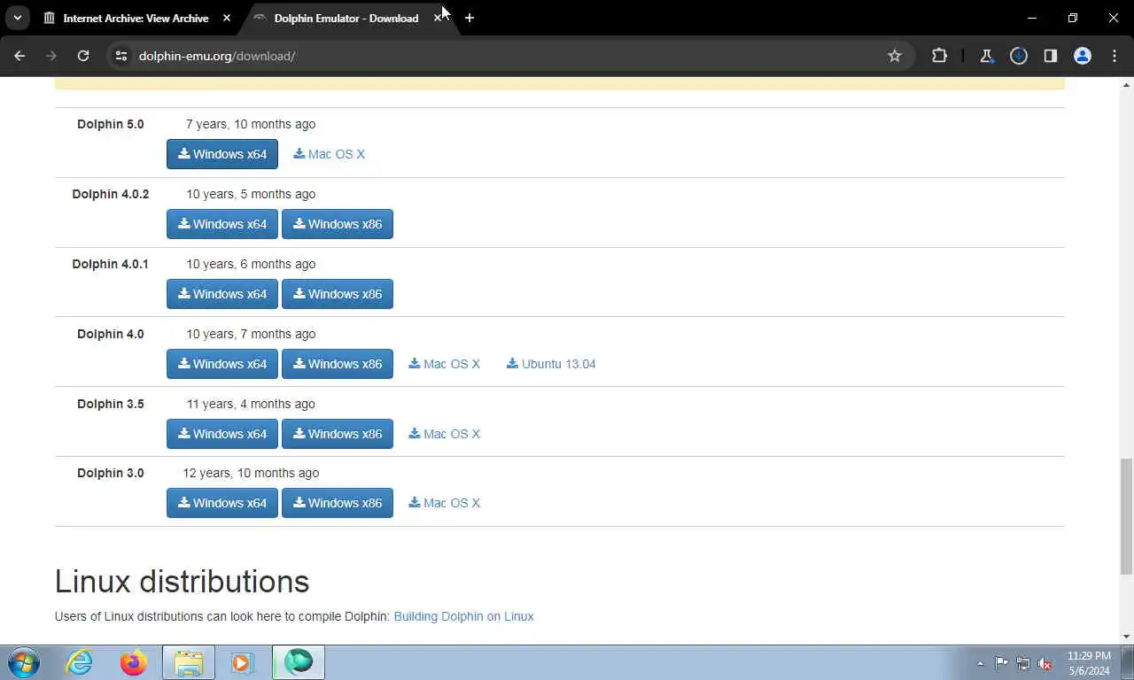This screenshot has height=680, width=1134.
Task: Select the Linux distributions heading
Action: pos(182,582)
